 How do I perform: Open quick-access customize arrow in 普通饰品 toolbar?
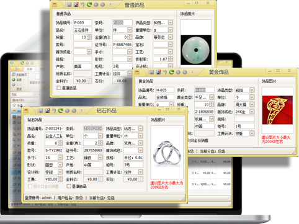coord(110,4)
